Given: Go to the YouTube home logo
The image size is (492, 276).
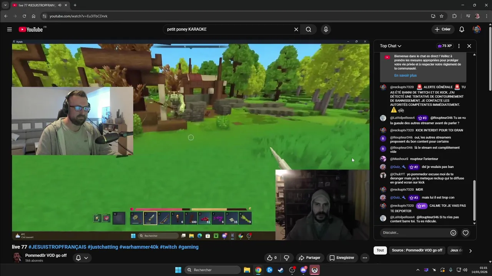Looking at the screenshot, I should click(x=30, y=30).
